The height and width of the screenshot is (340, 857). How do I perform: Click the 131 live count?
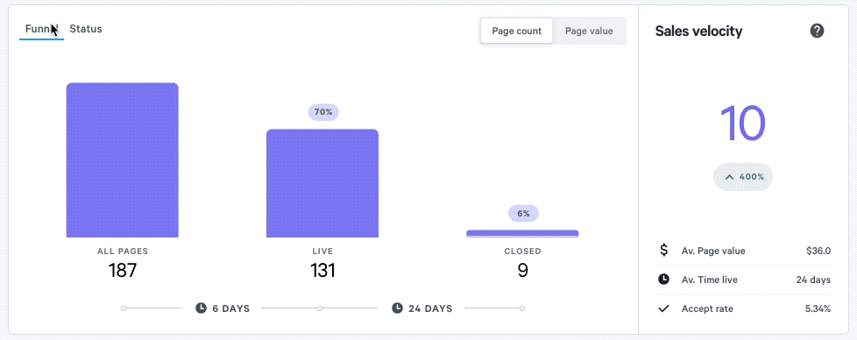tap(322, 270)
